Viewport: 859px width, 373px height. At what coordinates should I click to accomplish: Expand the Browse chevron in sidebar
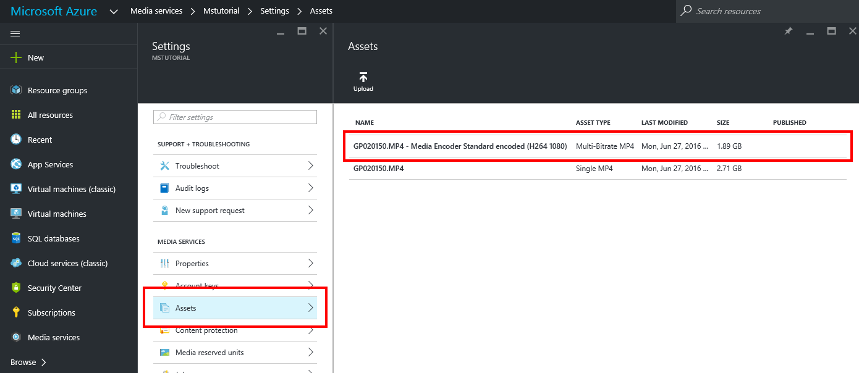coord(44,363)
